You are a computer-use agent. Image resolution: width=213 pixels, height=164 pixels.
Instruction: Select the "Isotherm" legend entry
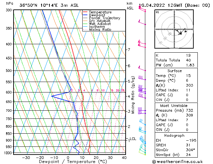(x=97, y=27)
